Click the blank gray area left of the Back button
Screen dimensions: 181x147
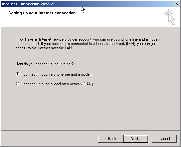coord(50,139)
